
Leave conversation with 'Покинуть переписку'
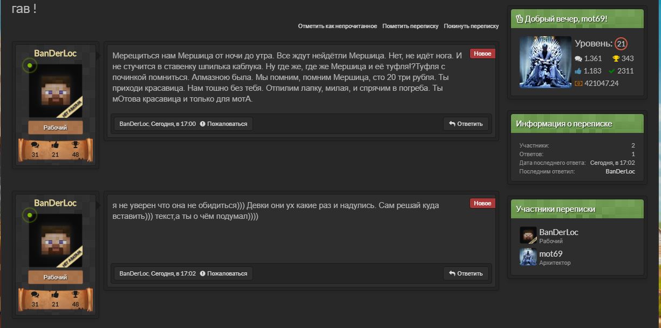coord(471,26)
